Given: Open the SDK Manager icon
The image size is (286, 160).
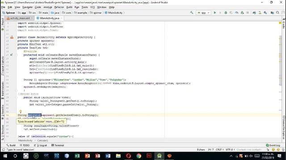Looking at the screenshot, I should point(265,12).
